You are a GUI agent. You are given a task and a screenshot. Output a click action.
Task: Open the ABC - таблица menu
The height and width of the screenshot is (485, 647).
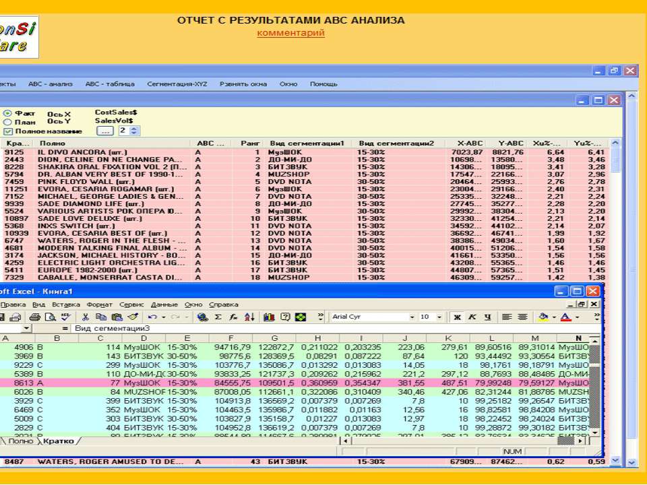[110, 84]
